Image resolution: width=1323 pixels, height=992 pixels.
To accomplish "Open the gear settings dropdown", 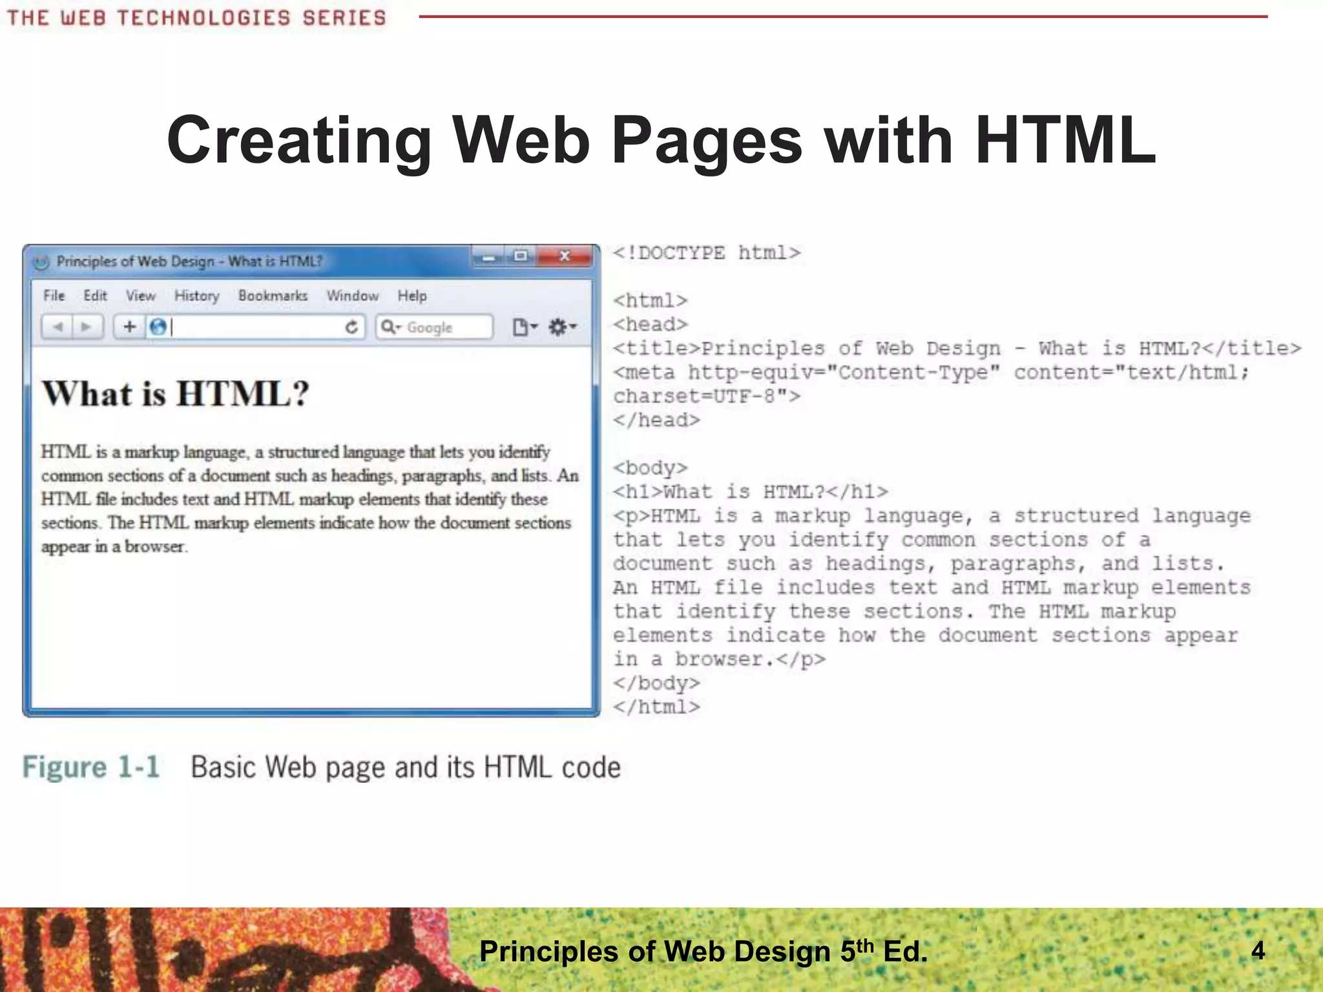I will coord(562,327).
